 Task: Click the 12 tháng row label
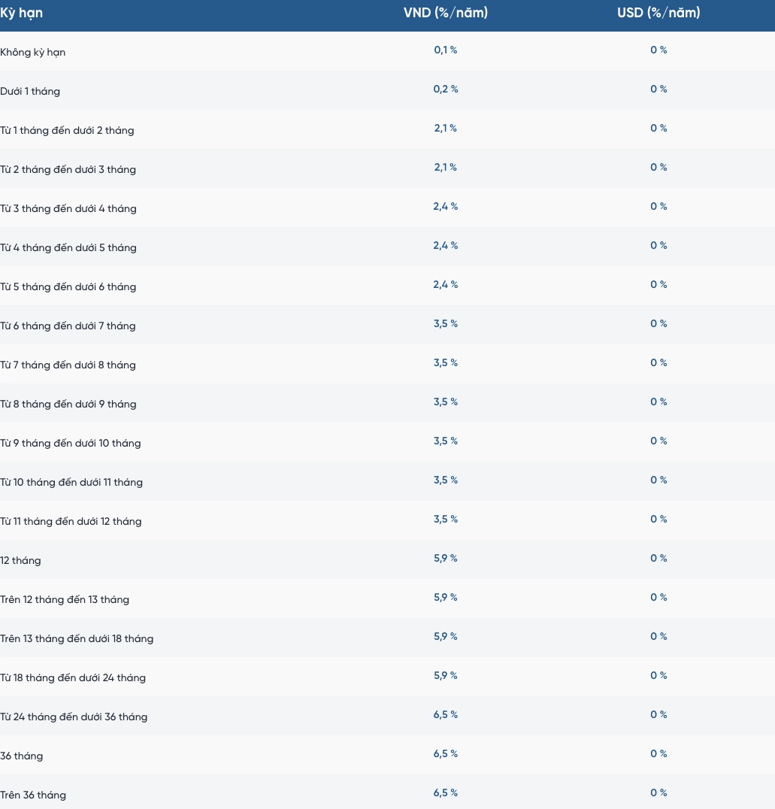[20, 561]
